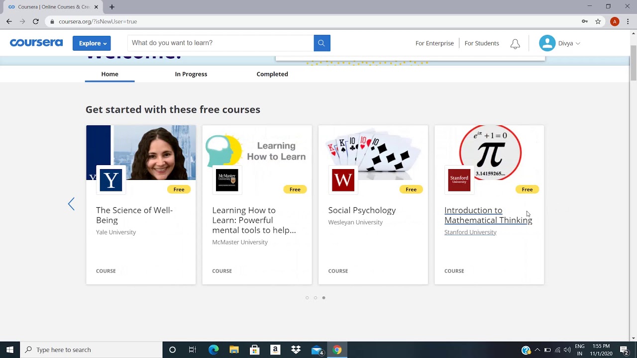Open the Windows Start menu
Viewport: 637px width, 358px height.
(9, 350)
